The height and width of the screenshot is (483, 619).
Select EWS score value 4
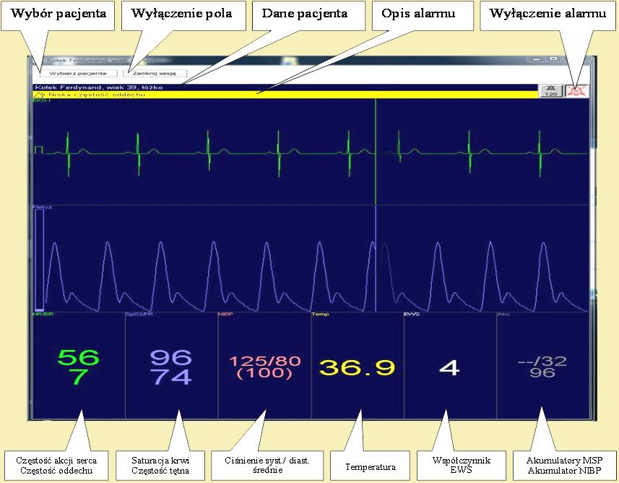pos(449,368)
